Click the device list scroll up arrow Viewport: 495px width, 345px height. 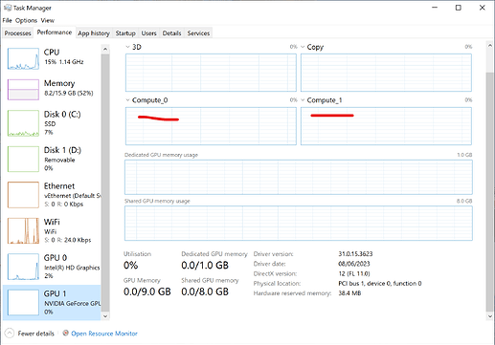pos(105,50)
